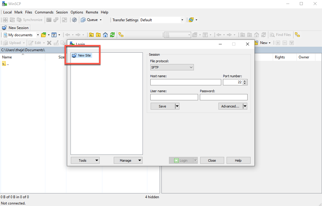322x206 pixels.
Task: Click the Advanced... button
Action: [x=230, y=106]
